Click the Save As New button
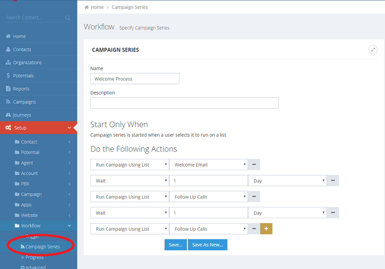This screenshot has width=385, height=269. (x=207, y=245)
